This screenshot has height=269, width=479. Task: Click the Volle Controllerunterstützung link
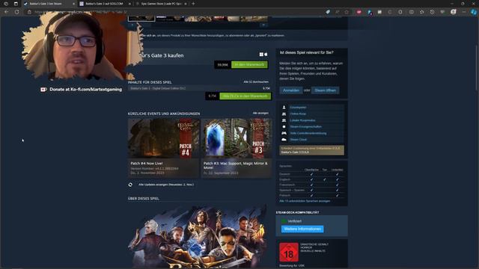tap(308, 133)
